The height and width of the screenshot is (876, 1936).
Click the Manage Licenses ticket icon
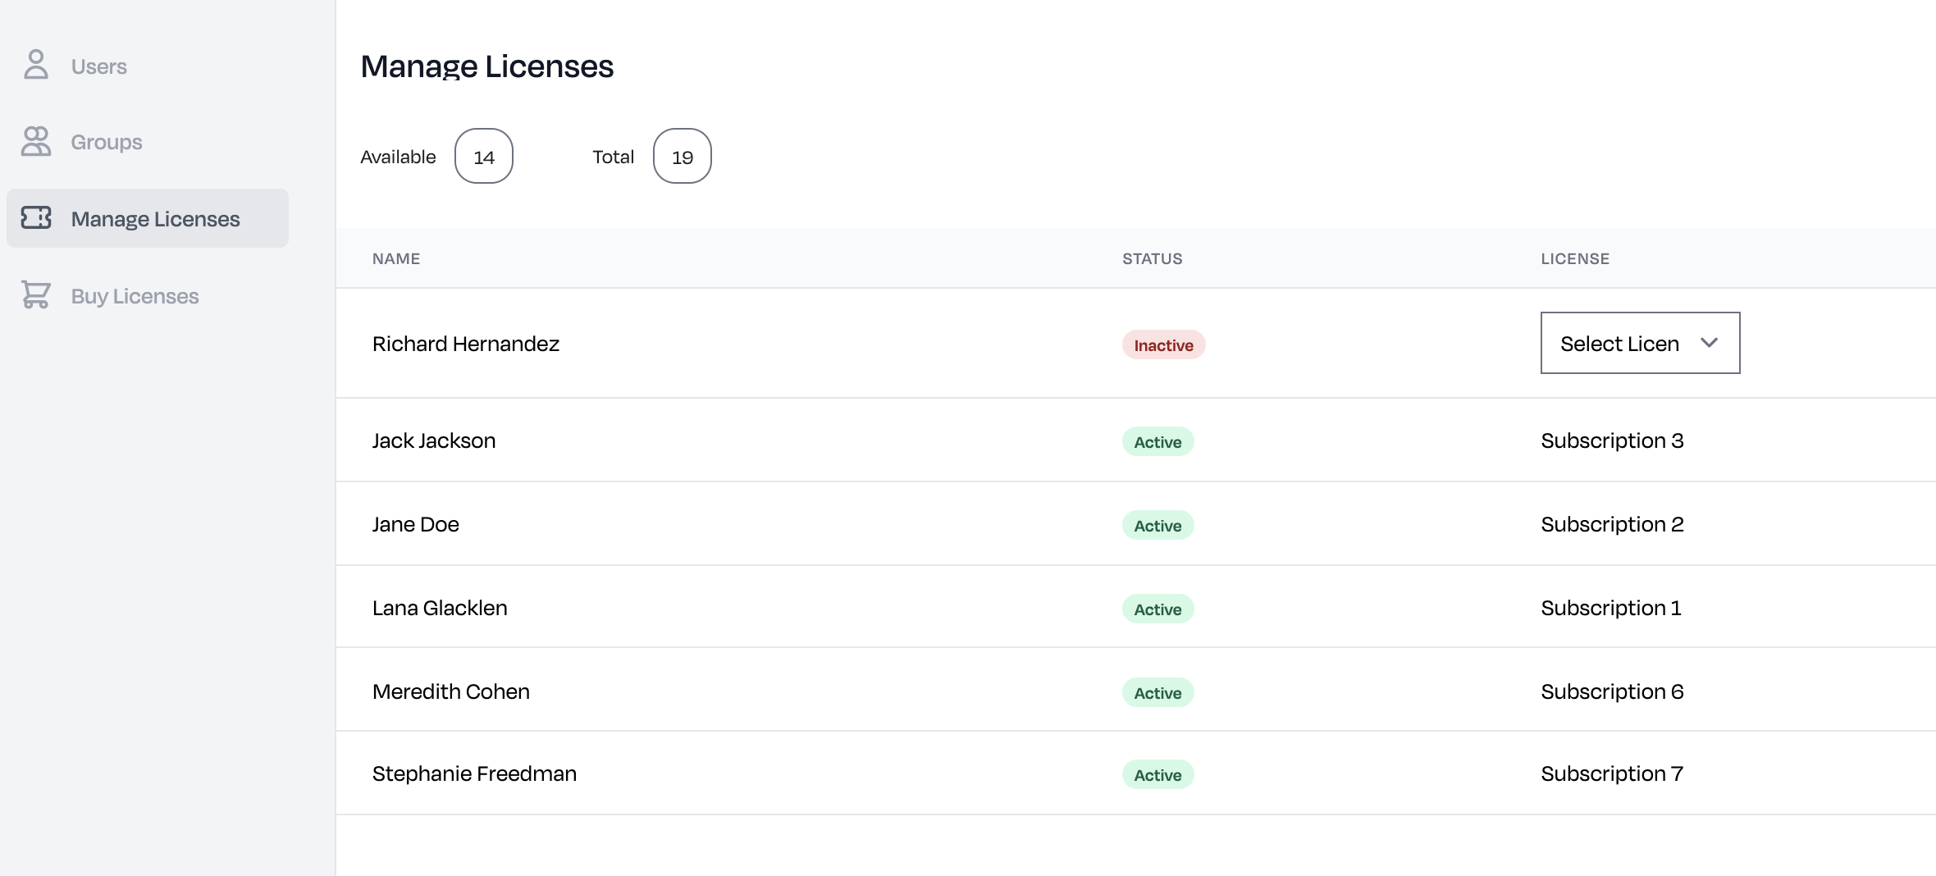tap(36, 217)
